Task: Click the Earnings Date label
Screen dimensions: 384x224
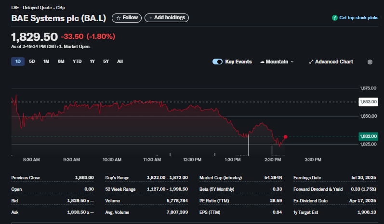Action: 307,178
